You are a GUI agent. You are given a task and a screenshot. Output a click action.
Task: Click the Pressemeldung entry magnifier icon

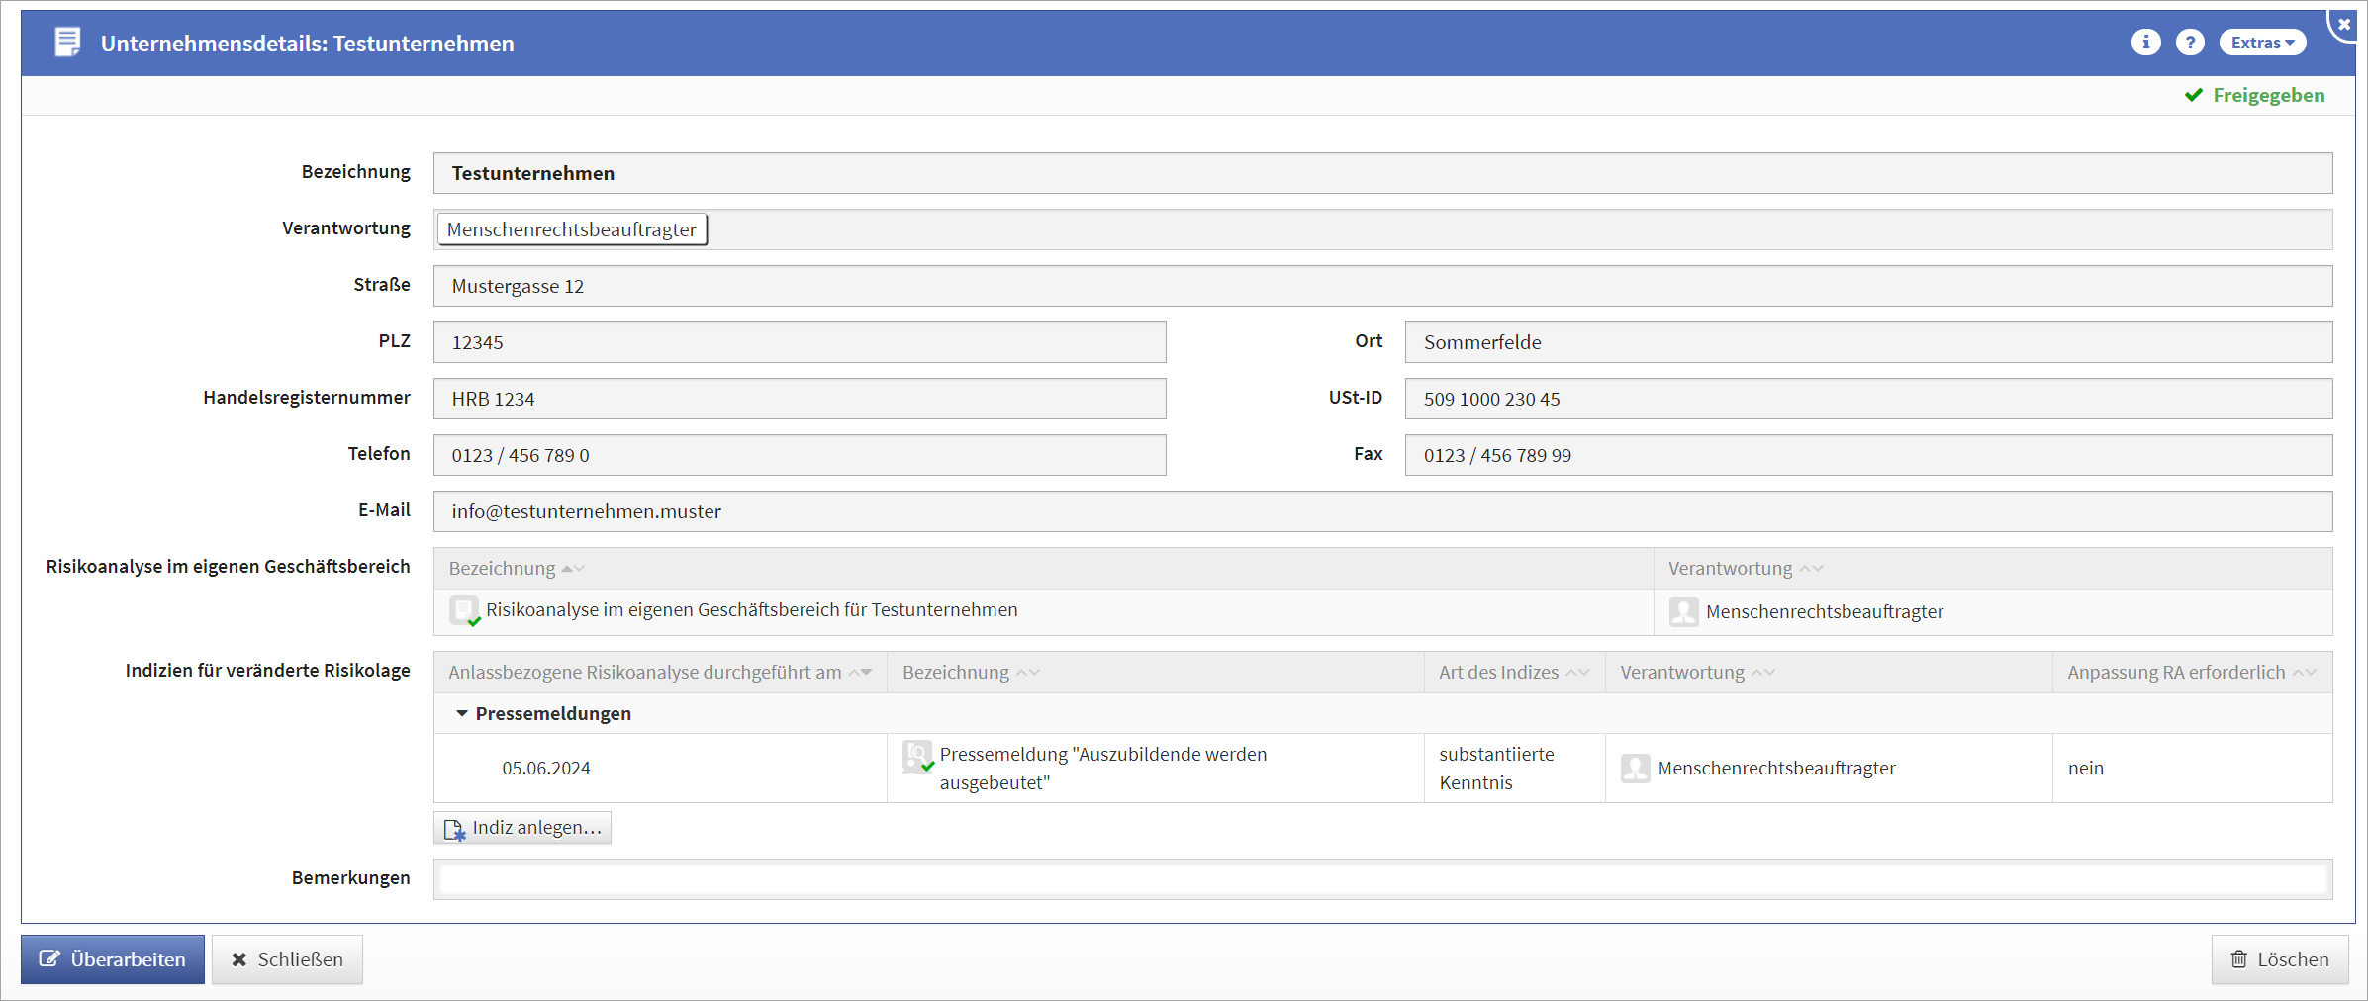[918, 757]
